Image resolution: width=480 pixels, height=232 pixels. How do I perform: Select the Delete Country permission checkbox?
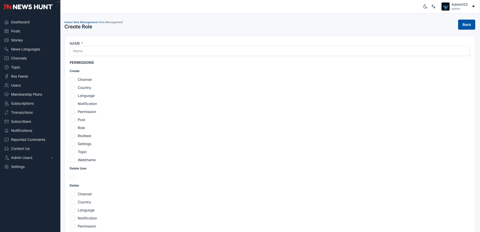pos(72,202)
